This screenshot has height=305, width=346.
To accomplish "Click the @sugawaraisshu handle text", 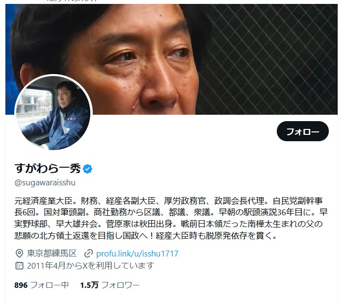I will [45, 182].
